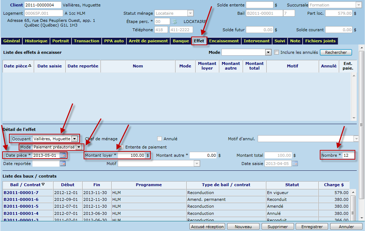Expand the Motif d'annul. dropdown
The width and height of the screenshot is (365, 231).
(356, 139)
